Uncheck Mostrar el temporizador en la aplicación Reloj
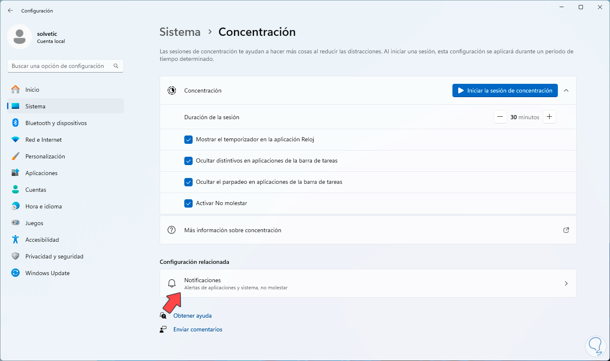 tap(188, 140)
